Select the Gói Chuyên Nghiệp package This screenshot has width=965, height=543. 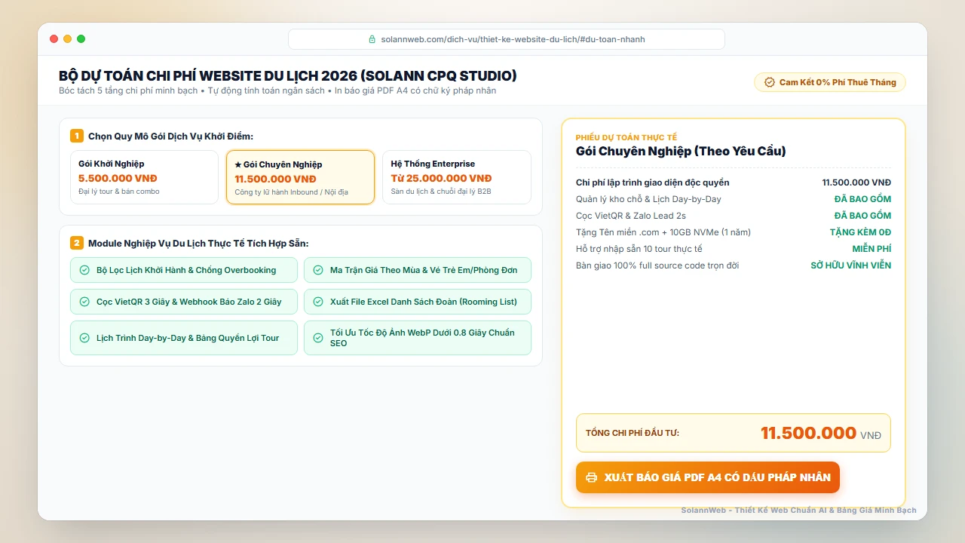pos(300,177)
